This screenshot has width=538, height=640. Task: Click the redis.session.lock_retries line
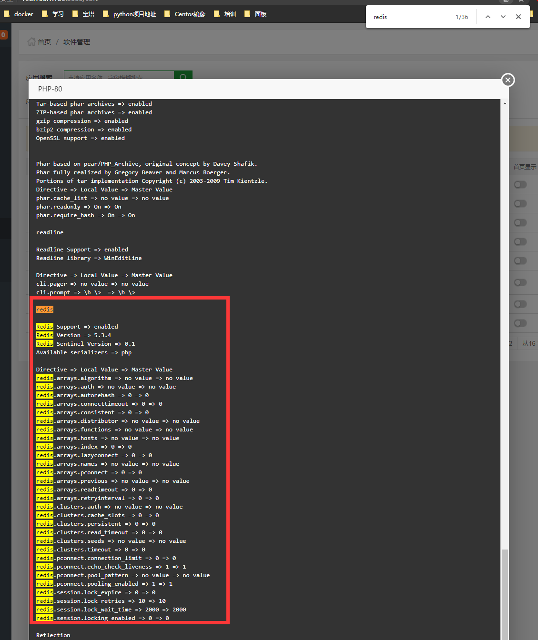101,601
